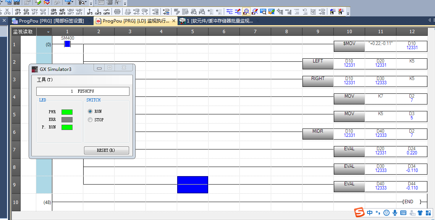435x220 pixels.
Task: Click the monitor-mode magnifier toolbar icon
Action: (246, 11)
